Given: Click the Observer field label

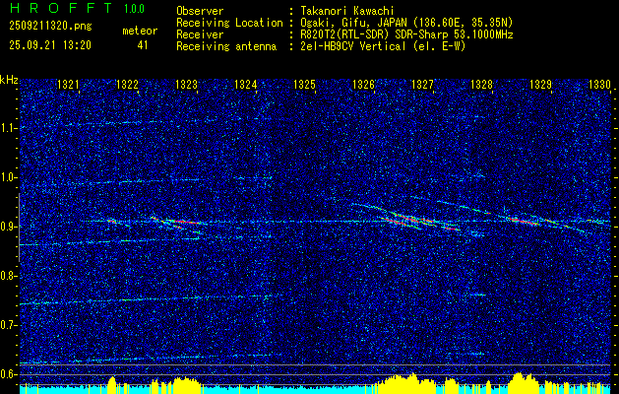Looking at the screenshot, I should tap(200, 11).
